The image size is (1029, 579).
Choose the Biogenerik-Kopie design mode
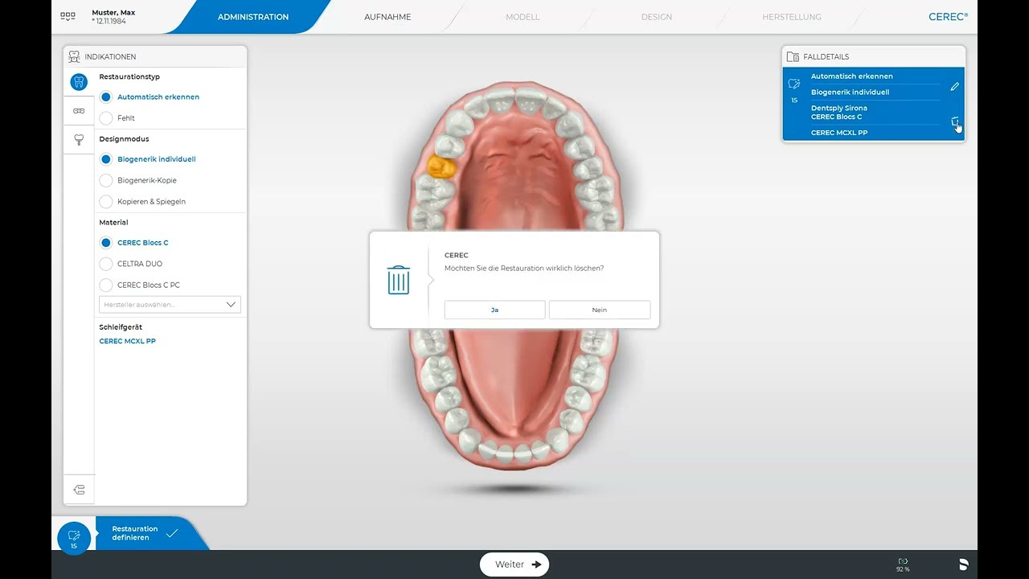pos(106,180)
